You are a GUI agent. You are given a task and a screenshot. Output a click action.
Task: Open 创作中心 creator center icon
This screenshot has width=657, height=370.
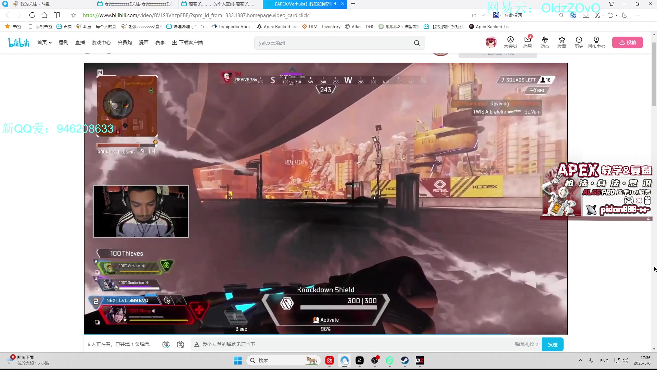tap(596, 42)
